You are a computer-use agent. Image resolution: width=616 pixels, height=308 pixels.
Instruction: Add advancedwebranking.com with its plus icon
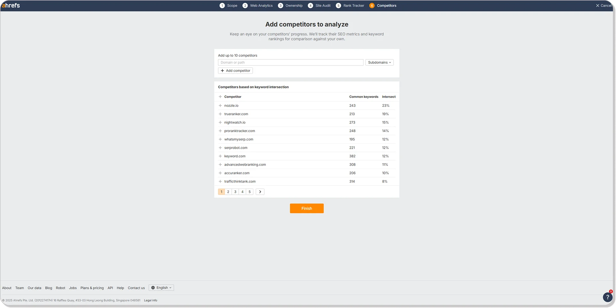[220, 165]
